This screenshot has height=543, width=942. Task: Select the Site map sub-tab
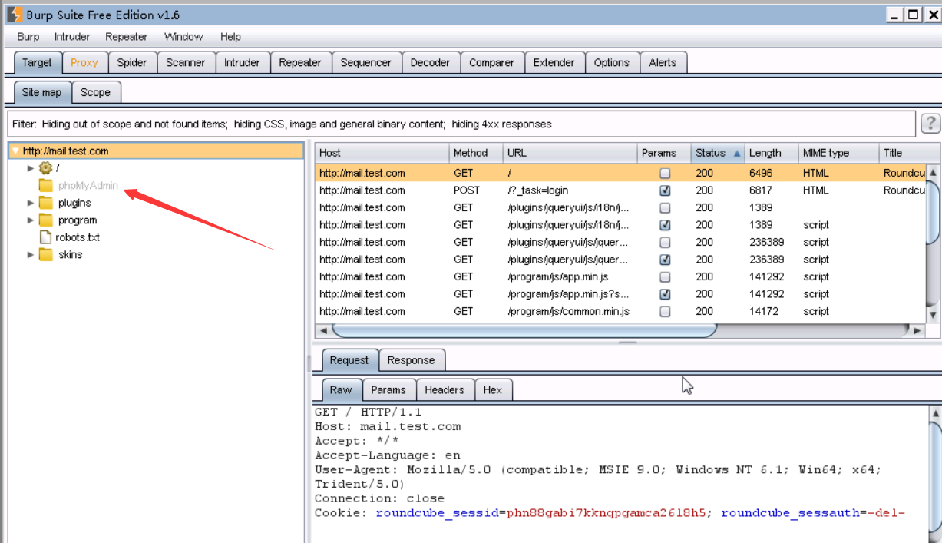(x=42, y=92)
